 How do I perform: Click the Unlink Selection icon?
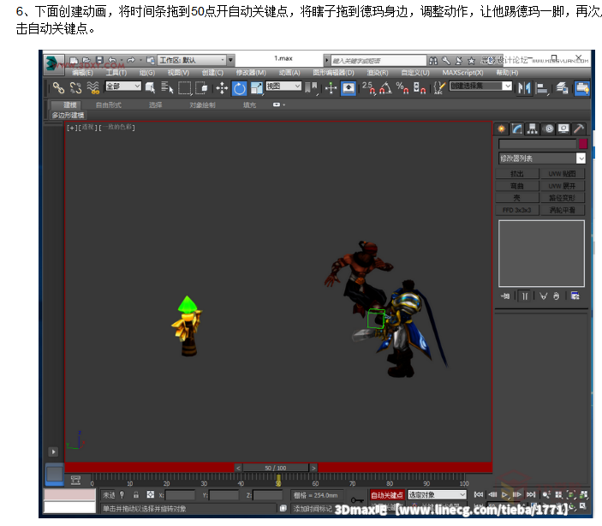[x=75, y=88]
